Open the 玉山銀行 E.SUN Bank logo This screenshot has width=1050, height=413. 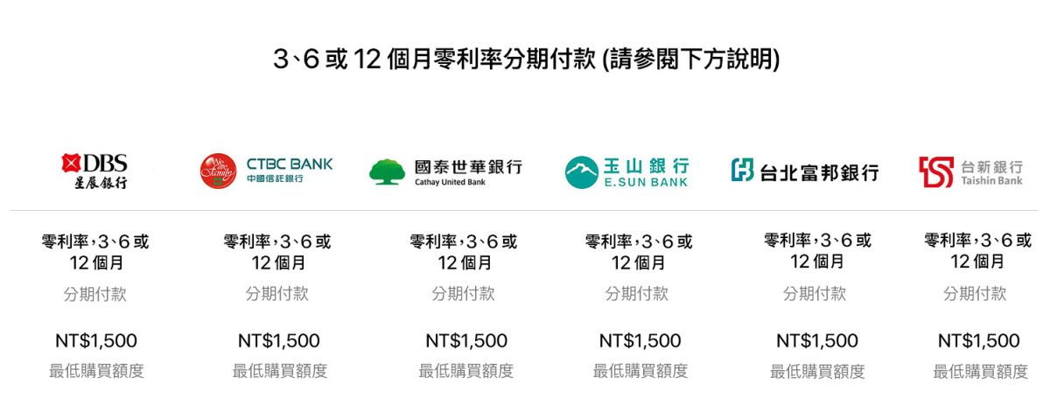click(626, 171)
